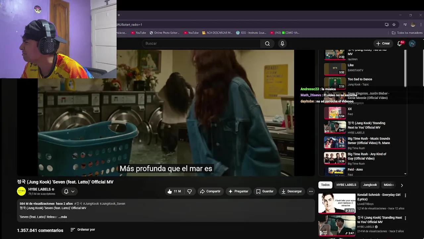Screen dimensions: 424x239
Task: Open playlist item Too Sad to Dance
Action: pos(362,82)
